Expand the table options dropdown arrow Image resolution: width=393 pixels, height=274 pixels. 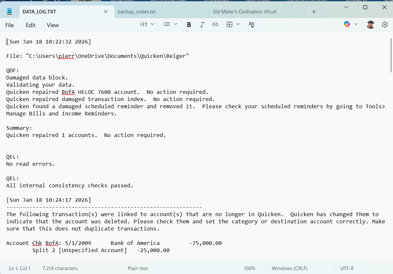[238, 24]
